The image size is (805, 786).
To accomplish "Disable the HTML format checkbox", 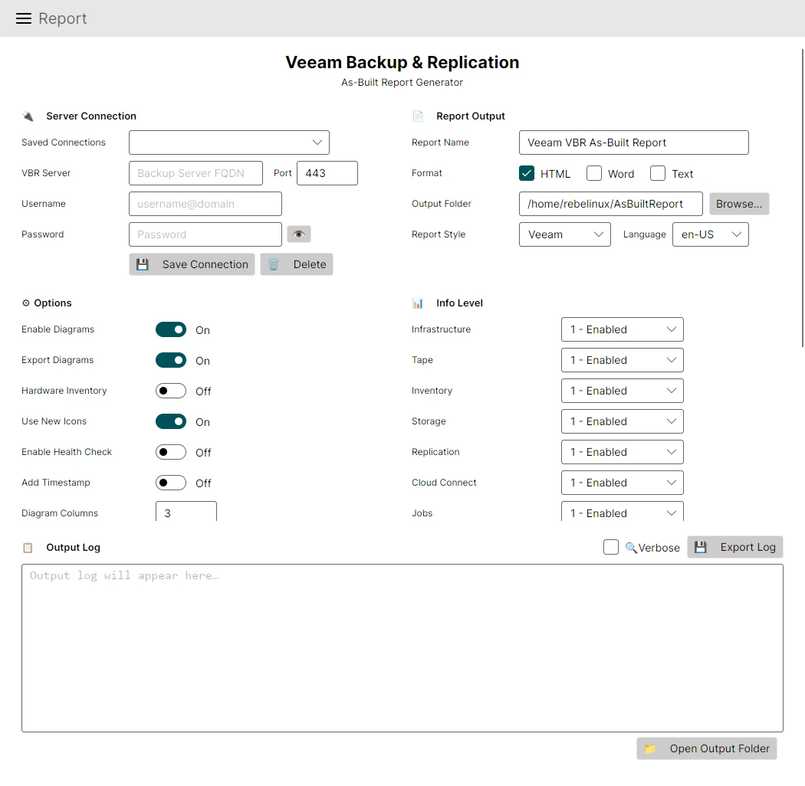I will point(526,173).
